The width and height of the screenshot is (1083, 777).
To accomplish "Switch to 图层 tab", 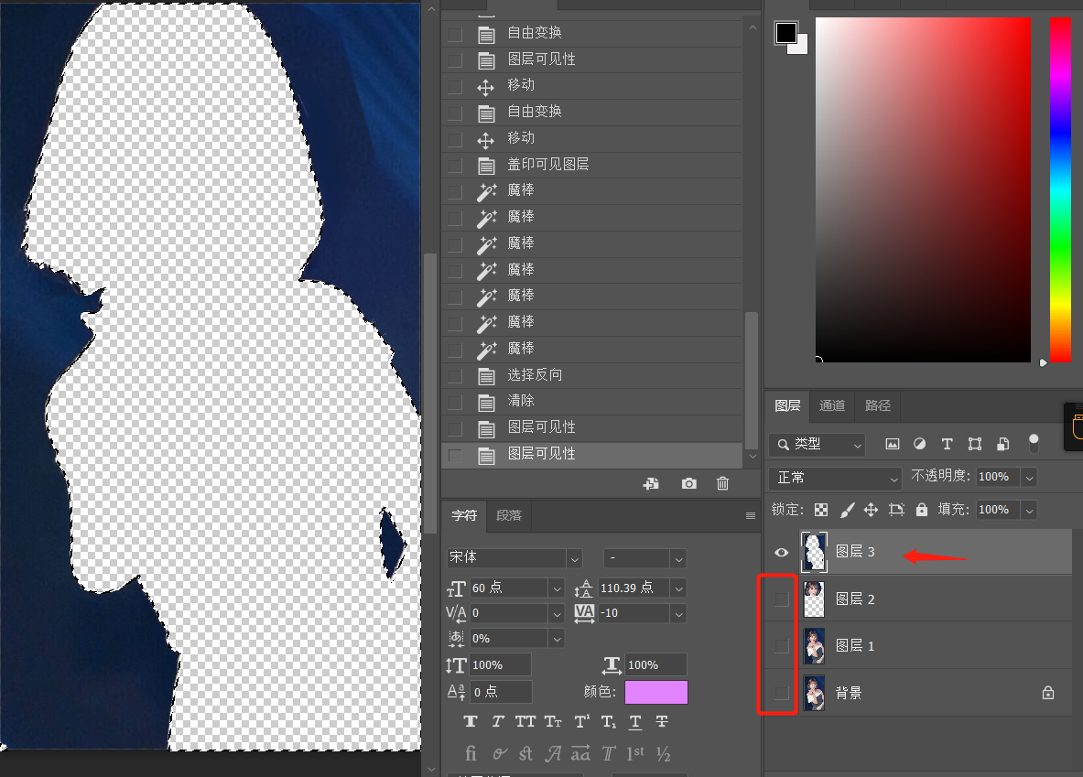I will pos(787,405).
